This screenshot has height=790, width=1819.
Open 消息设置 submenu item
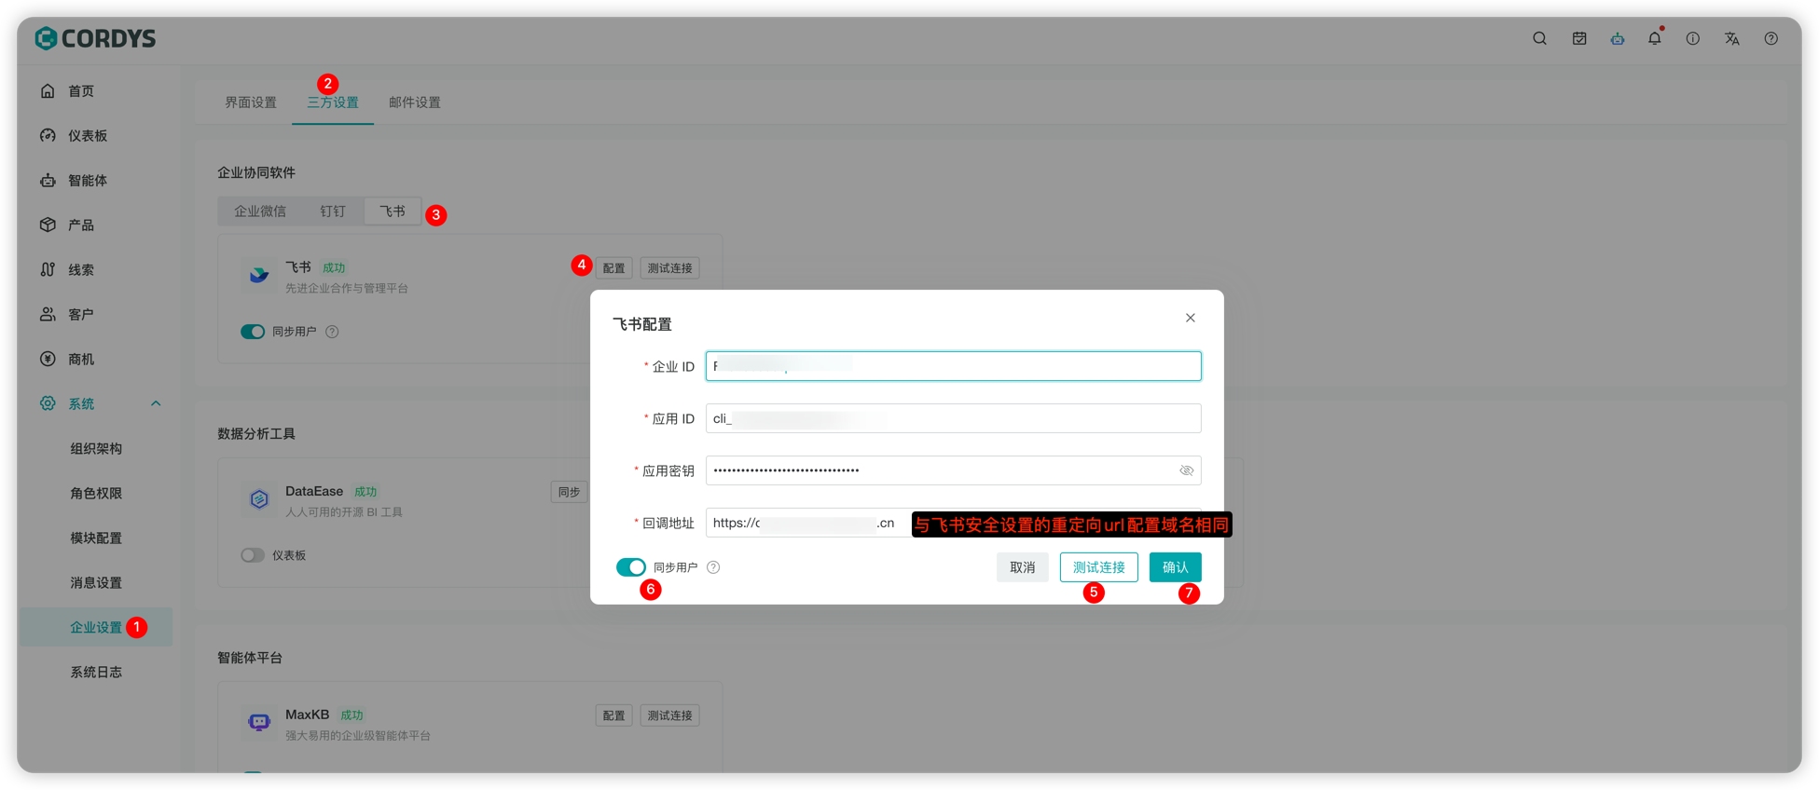click(x=96, y=582)
